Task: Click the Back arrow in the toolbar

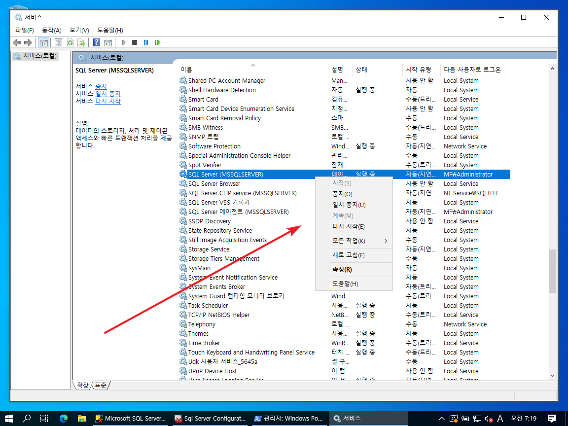Action: click(x=17, y=43)
